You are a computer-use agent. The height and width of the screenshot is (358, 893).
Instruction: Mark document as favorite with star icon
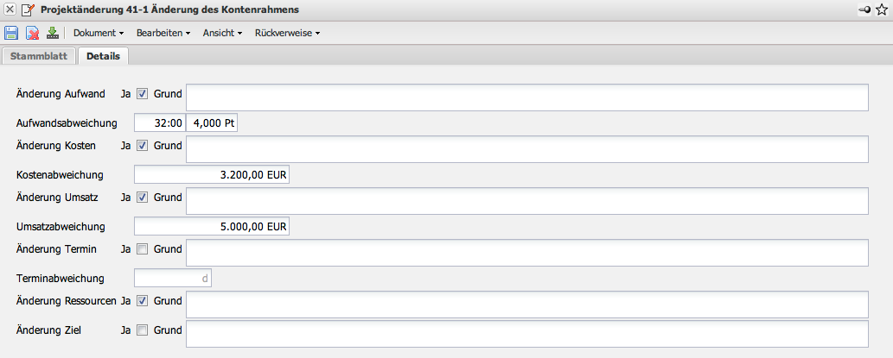click(883, 9)
